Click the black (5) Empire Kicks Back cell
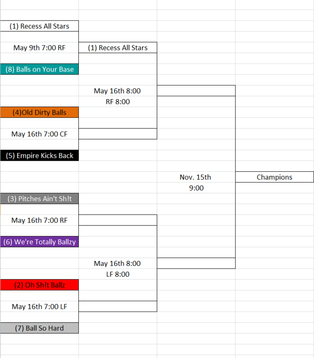The height and width of the screenshot is (358, 314). (x=39, y=155)
